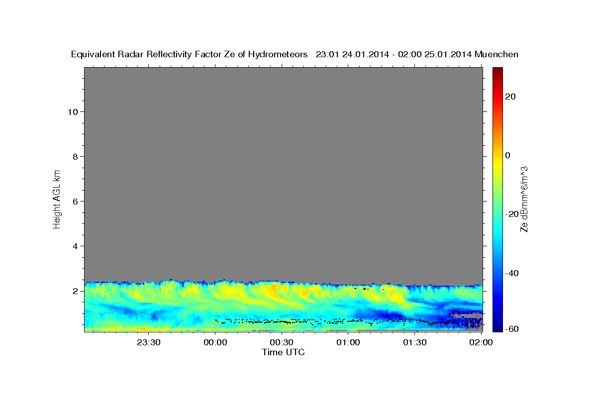The image size is (597, 398).
Task: Click the gray no-data region of the plot
Action: [283, 174]
